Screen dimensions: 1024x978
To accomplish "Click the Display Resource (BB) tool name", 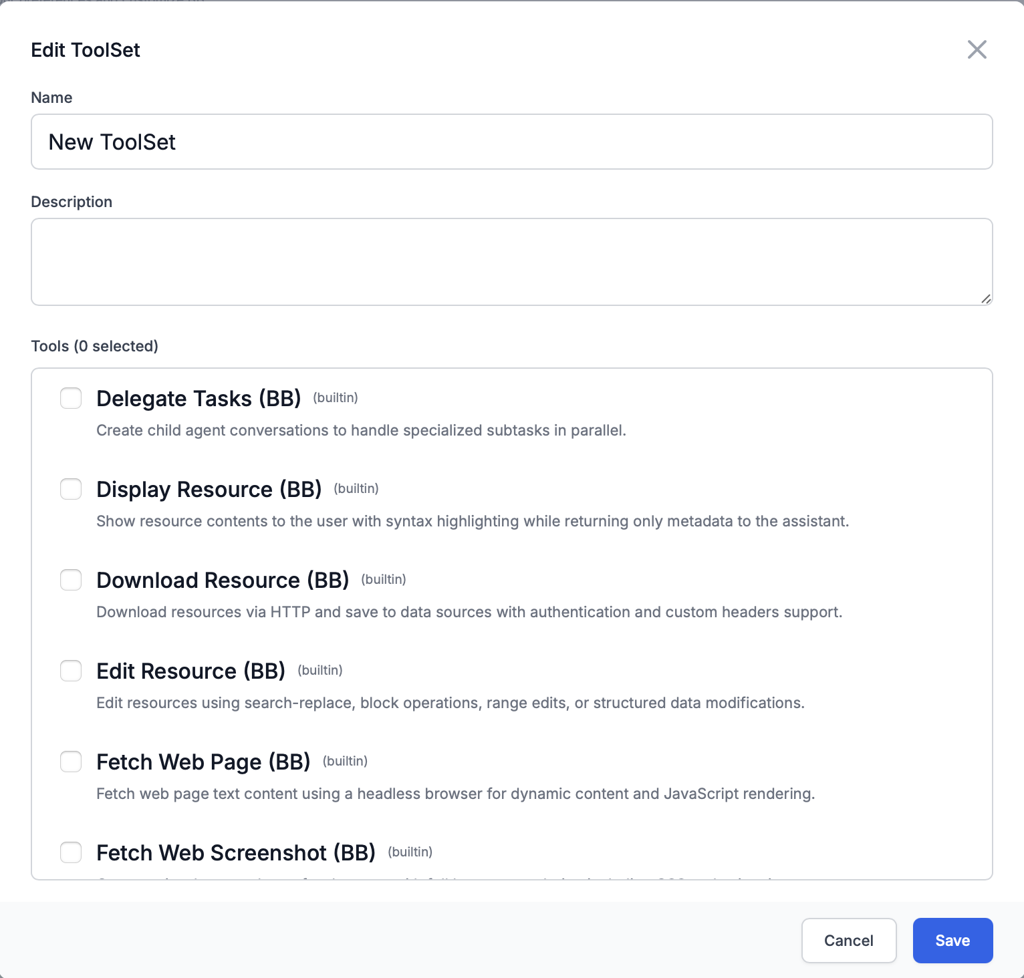I will (x=209, y=489).
